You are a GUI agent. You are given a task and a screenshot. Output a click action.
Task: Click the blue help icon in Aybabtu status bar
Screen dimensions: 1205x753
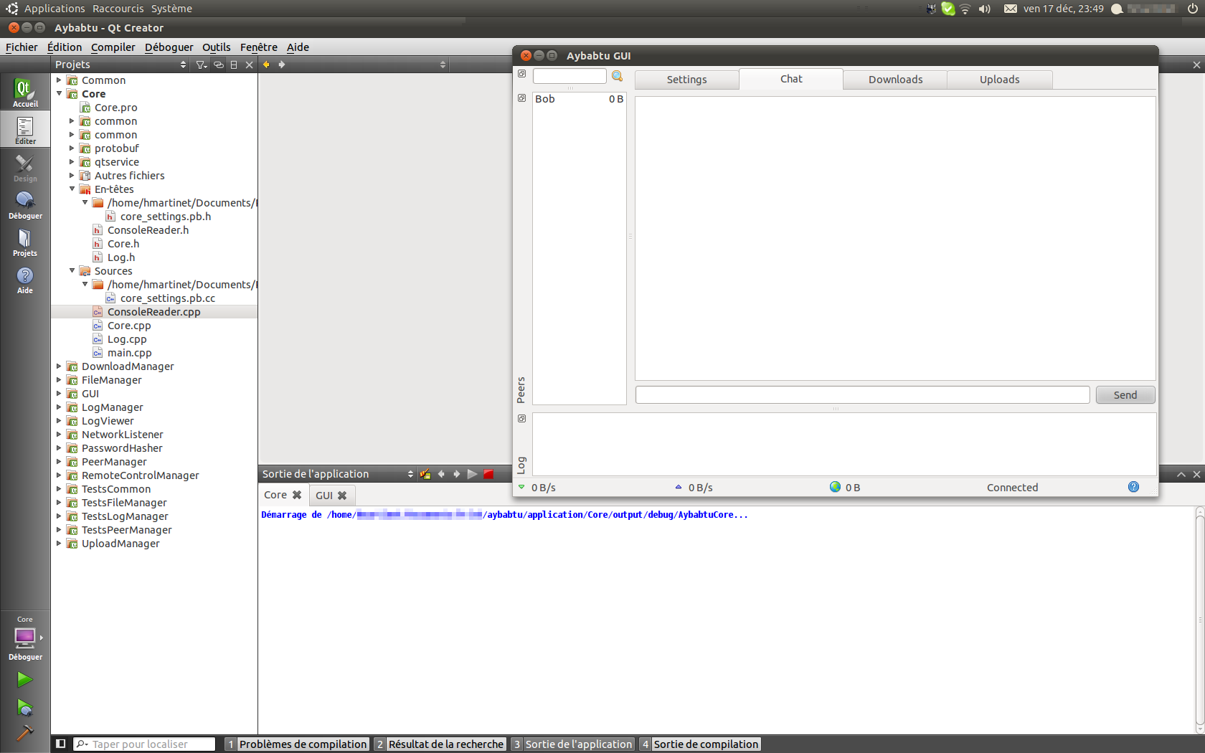pyautogui.click(x=1133, y=487)
